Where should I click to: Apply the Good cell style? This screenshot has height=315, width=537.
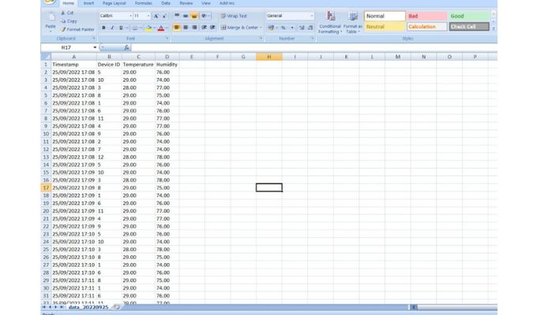click(468, 16)
